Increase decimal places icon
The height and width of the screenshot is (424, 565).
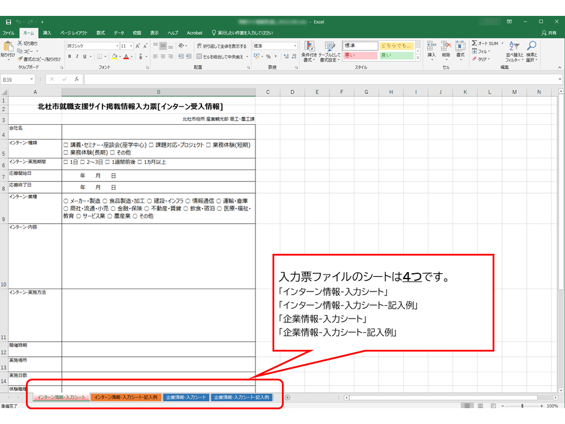(286, 57)
